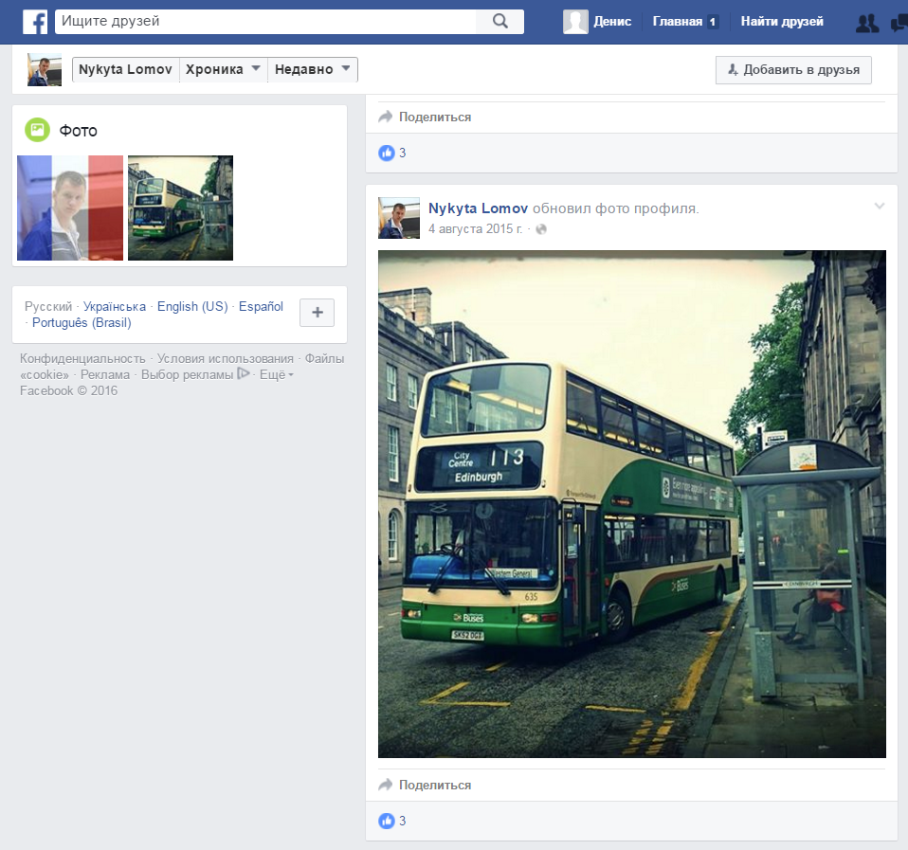Click the Facebook logo icon

[x=35, y=22]
